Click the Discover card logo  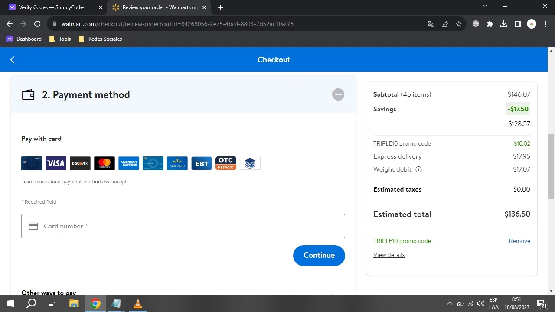click(x=80, y=163)
